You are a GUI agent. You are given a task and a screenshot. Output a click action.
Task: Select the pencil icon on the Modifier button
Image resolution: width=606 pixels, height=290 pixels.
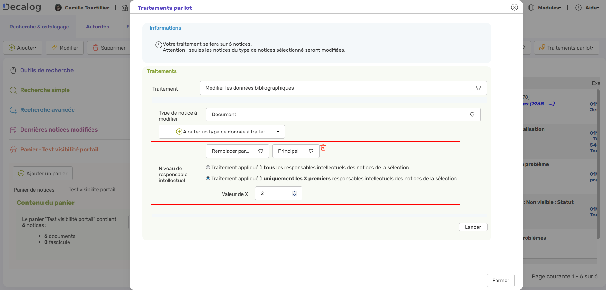tap(54, 48)
